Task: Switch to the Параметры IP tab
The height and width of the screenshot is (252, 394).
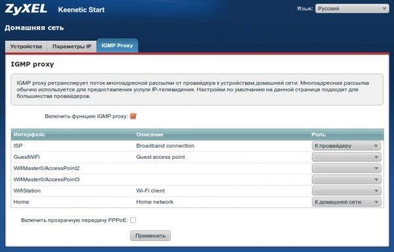Action: pos(72,47)
